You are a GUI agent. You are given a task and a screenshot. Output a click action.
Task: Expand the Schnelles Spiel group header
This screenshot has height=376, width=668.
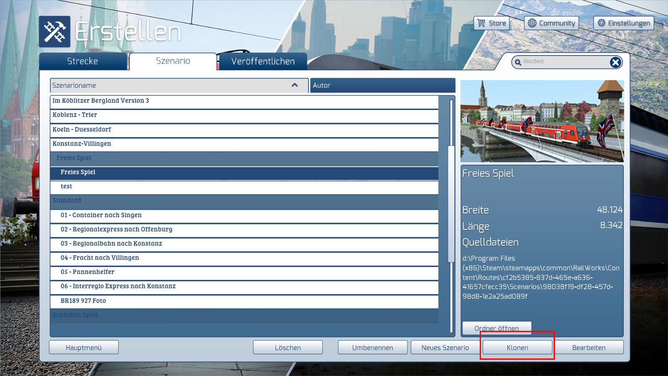244,315
